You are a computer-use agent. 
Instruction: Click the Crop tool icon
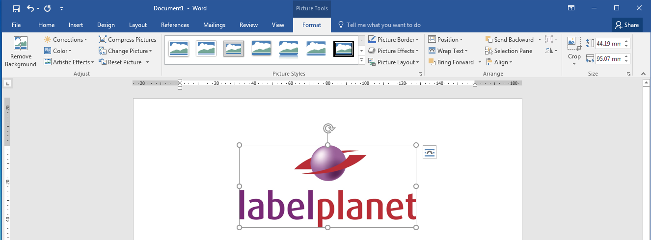(x=574, y=44)
